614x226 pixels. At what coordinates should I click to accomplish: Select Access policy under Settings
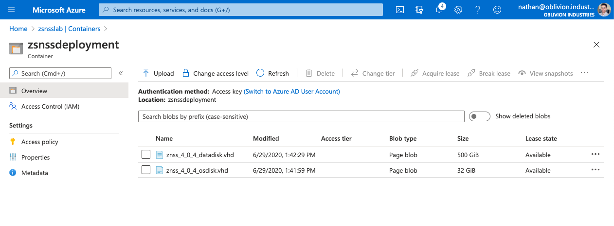tap(39, 142)
